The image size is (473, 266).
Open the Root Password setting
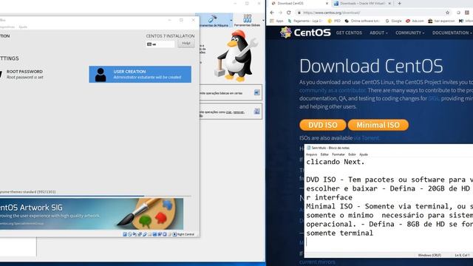(24, 74)
